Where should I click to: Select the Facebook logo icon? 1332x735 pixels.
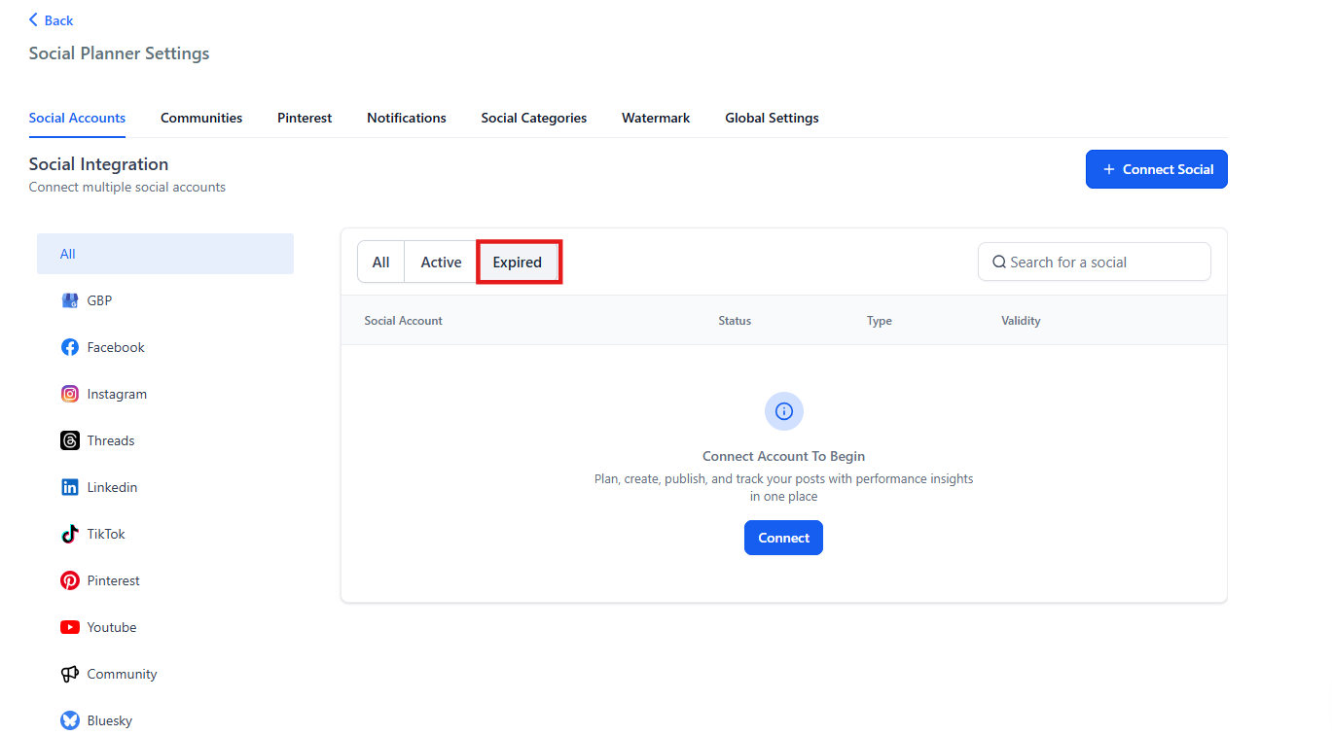[x=70, y=347]
